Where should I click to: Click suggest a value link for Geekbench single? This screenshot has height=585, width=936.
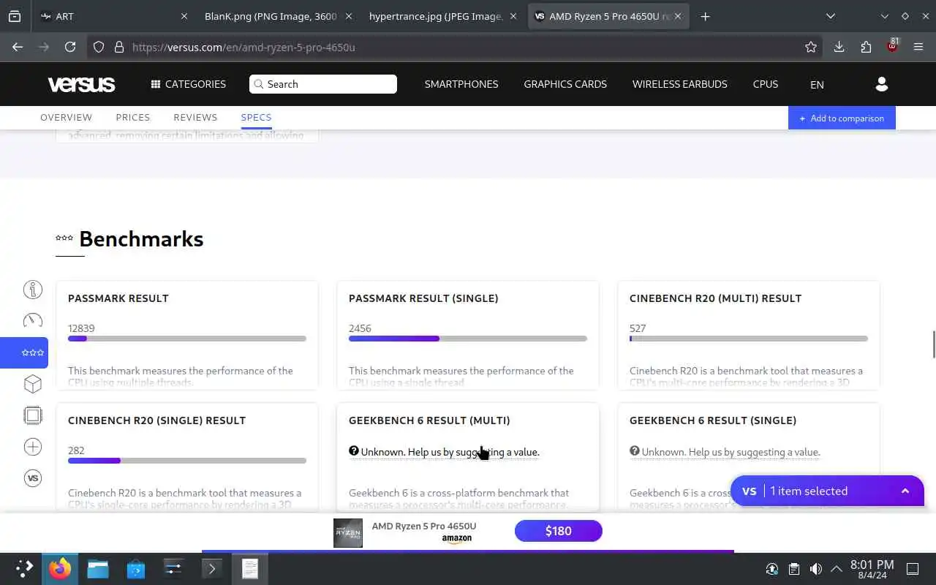[731, 452]
